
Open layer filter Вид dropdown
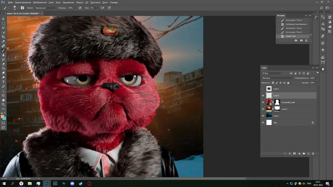coord(272,73)
